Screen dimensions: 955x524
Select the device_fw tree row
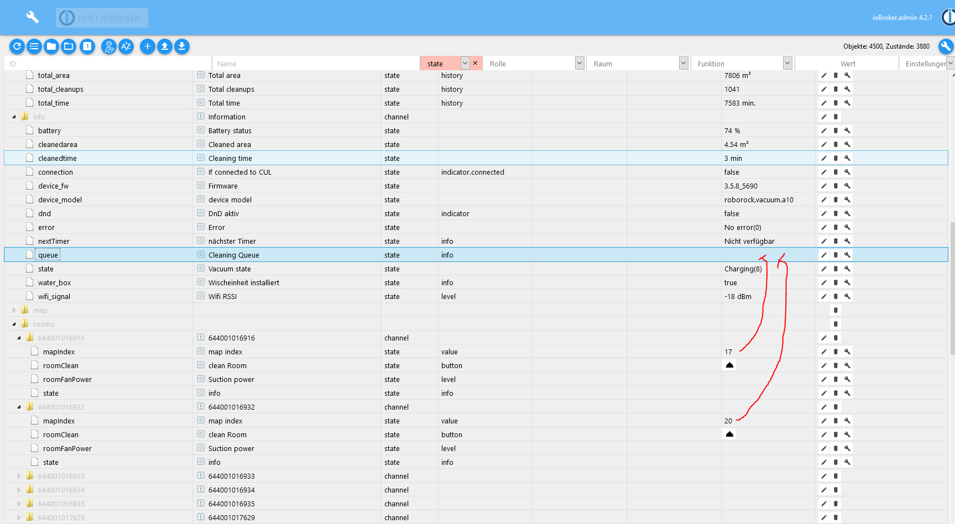pyautogui.click(x=476, y=186)
